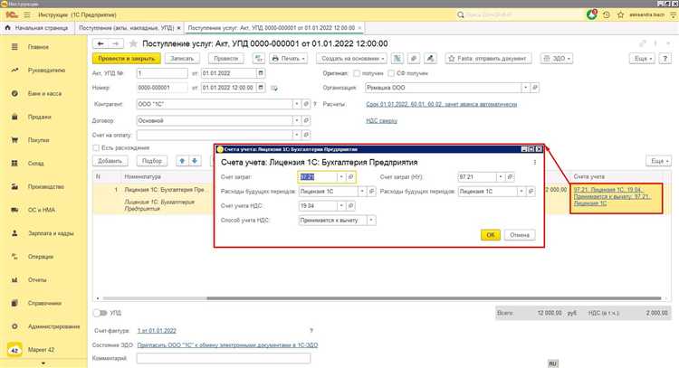Expand the Договор dropdown
This screenshot has width=679, height=368.
[x=297, y=120]
